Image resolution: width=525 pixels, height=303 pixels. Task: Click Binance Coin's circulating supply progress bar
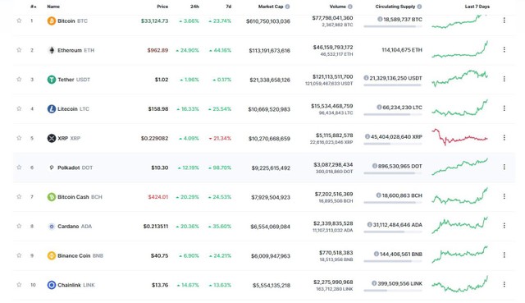[393, 261]
